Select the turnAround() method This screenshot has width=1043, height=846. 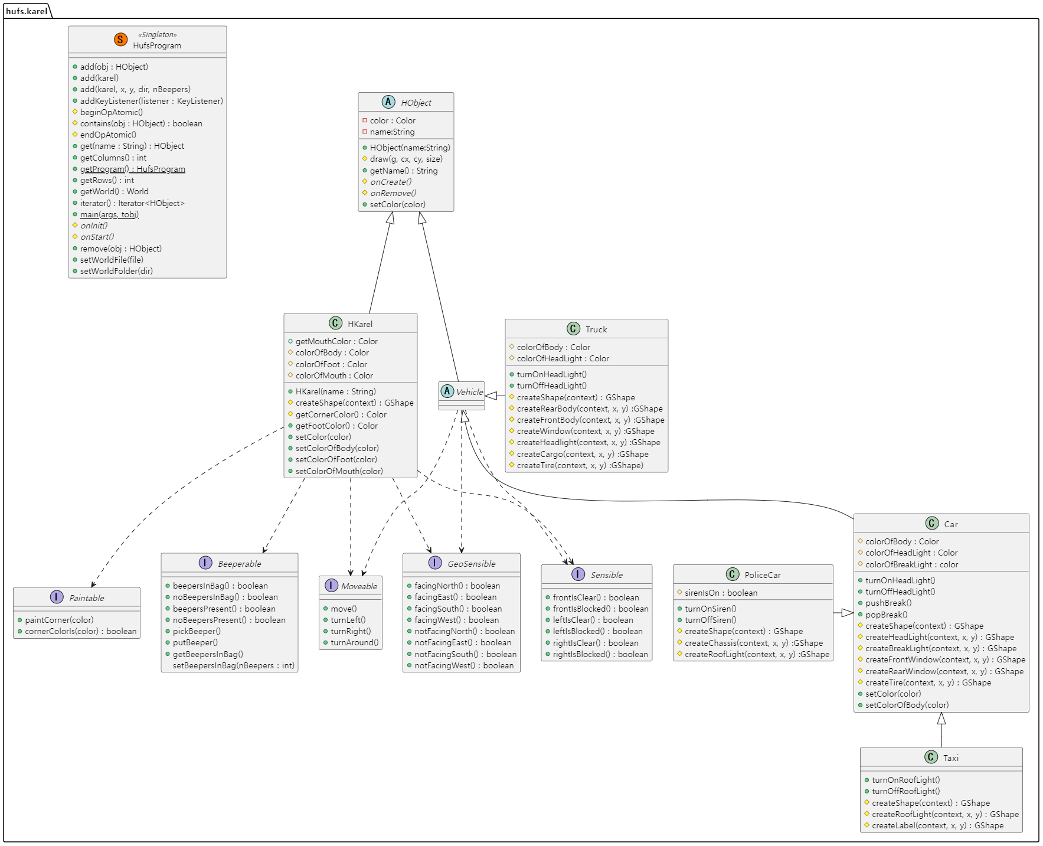355,642
